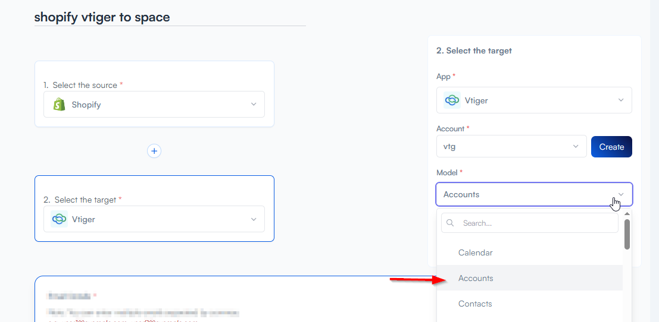This screenshot has width=659, height=322.
Task: Select Accounts from the model list
Action: [x=476, y=278]
